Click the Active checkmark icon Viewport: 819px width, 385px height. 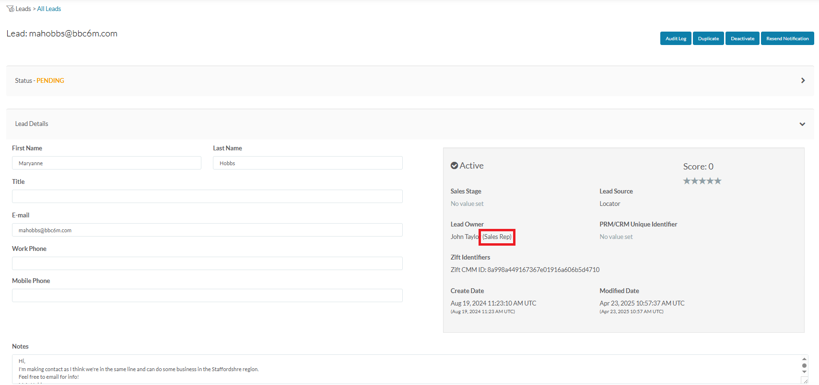click(454, 166)
